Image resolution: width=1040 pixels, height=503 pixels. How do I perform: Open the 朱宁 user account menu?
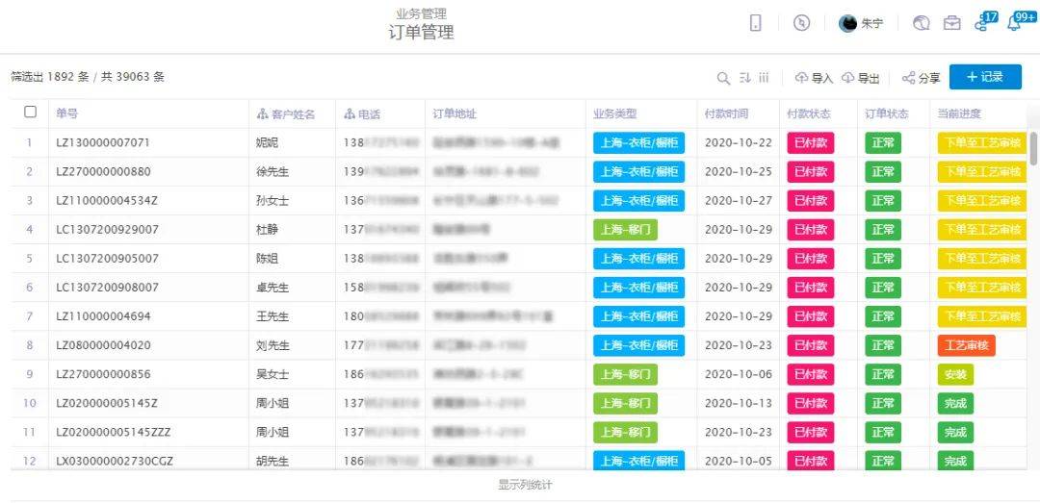[x=860, y=24]
